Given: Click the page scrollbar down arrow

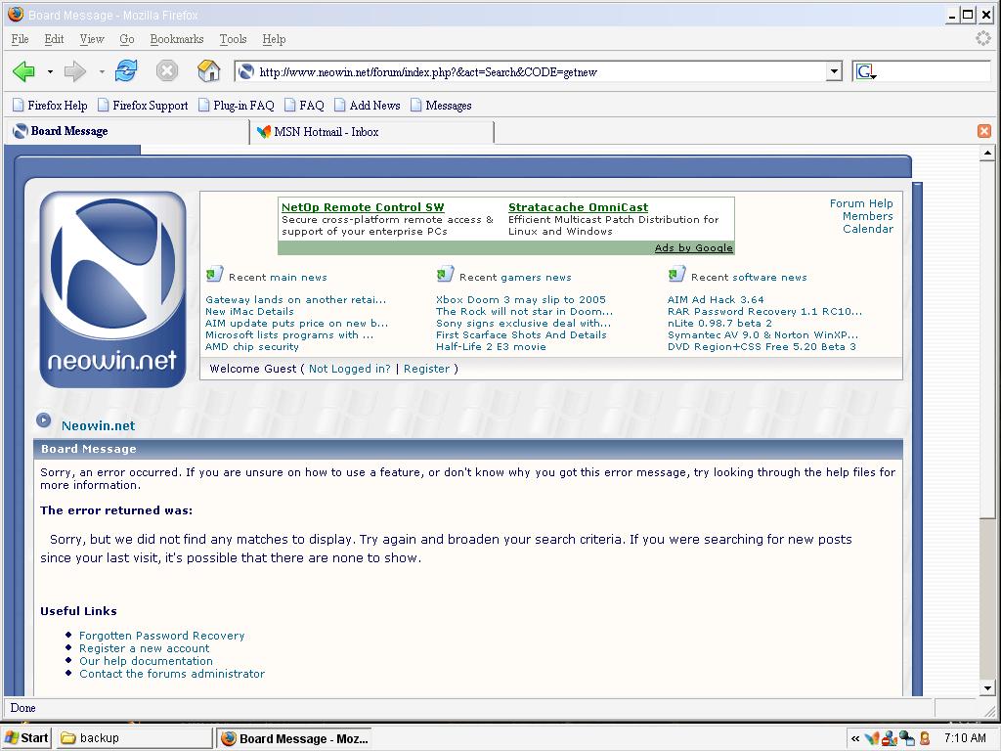Looking at the screenshot, I should tap(987, 688).
